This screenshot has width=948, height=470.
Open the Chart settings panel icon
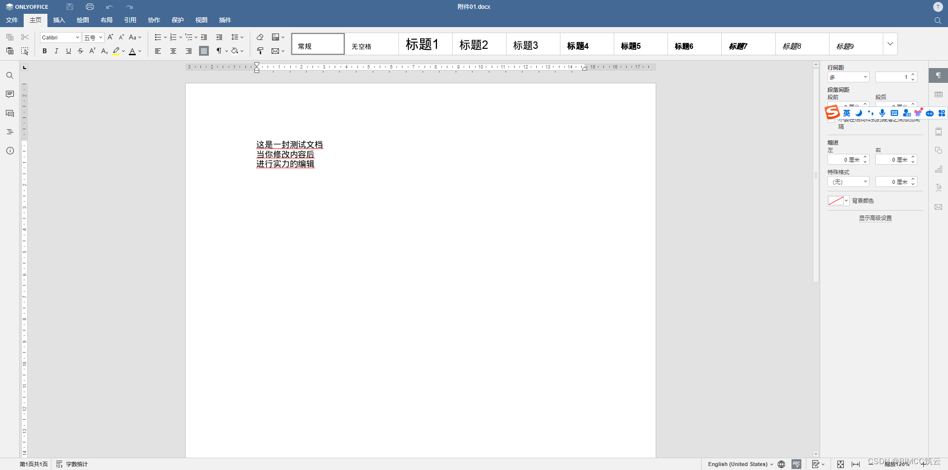point(939,169)
